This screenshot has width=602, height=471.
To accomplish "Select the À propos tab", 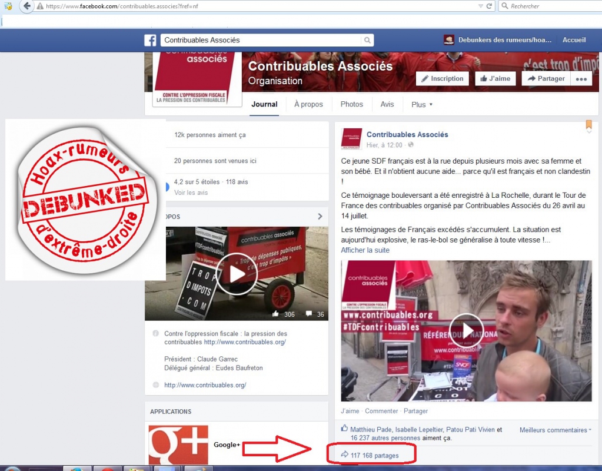I will [x=309, y=104].
